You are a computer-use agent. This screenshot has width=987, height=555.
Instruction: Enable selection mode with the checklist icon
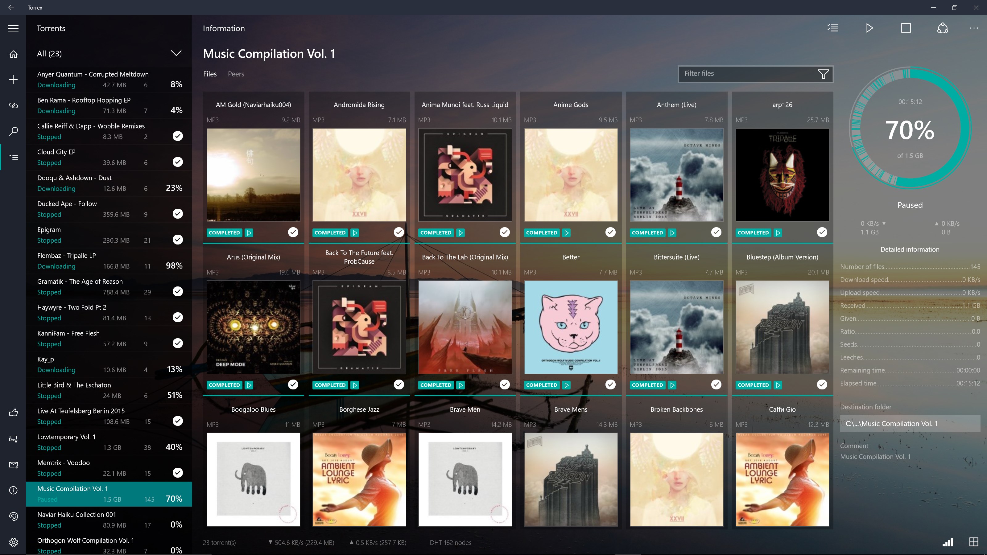(x=832, y=28)
